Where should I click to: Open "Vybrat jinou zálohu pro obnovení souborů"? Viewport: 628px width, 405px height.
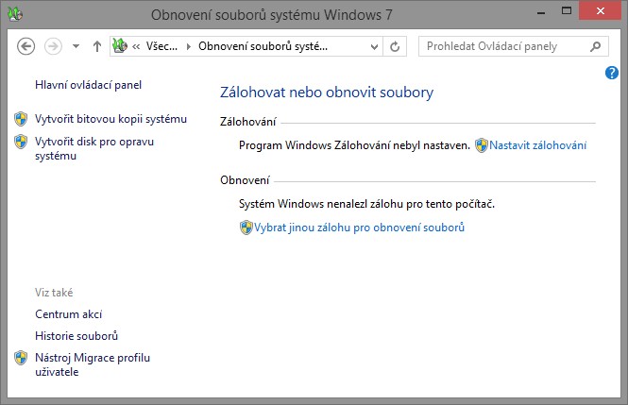359,228
